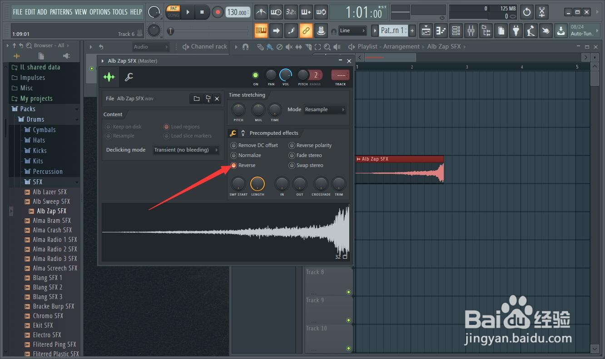Open the TOOLS menu
605x359 pixels.
tap(120, 12)
